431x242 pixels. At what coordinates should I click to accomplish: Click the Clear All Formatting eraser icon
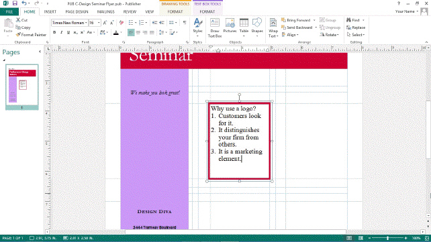[x=122, y=23]
